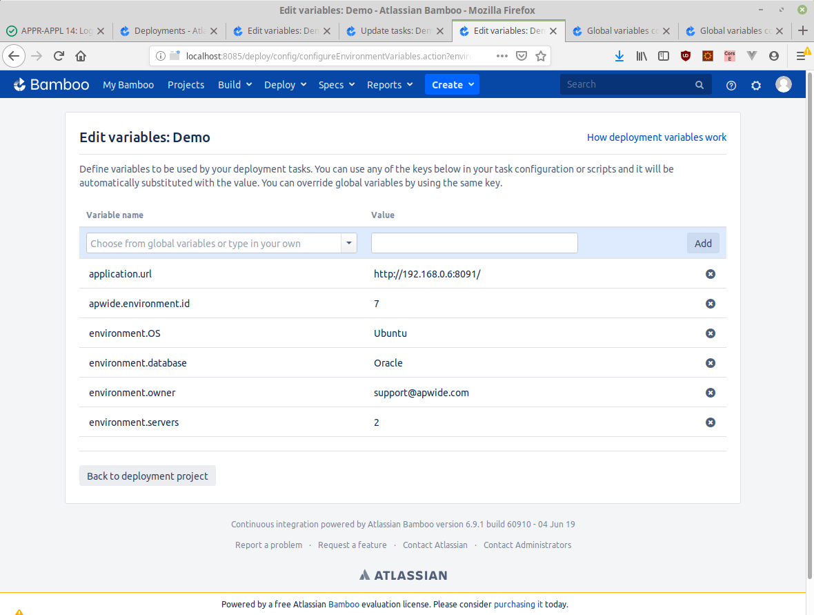Switch to the Update tasks tab
Viewport: 814px width, 615px height.
tap(395, 31)
